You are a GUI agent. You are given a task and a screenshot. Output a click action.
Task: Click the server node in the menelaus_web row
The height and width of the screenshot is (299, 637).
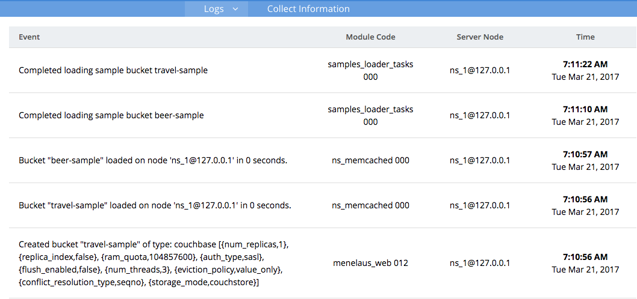[480, 263]
